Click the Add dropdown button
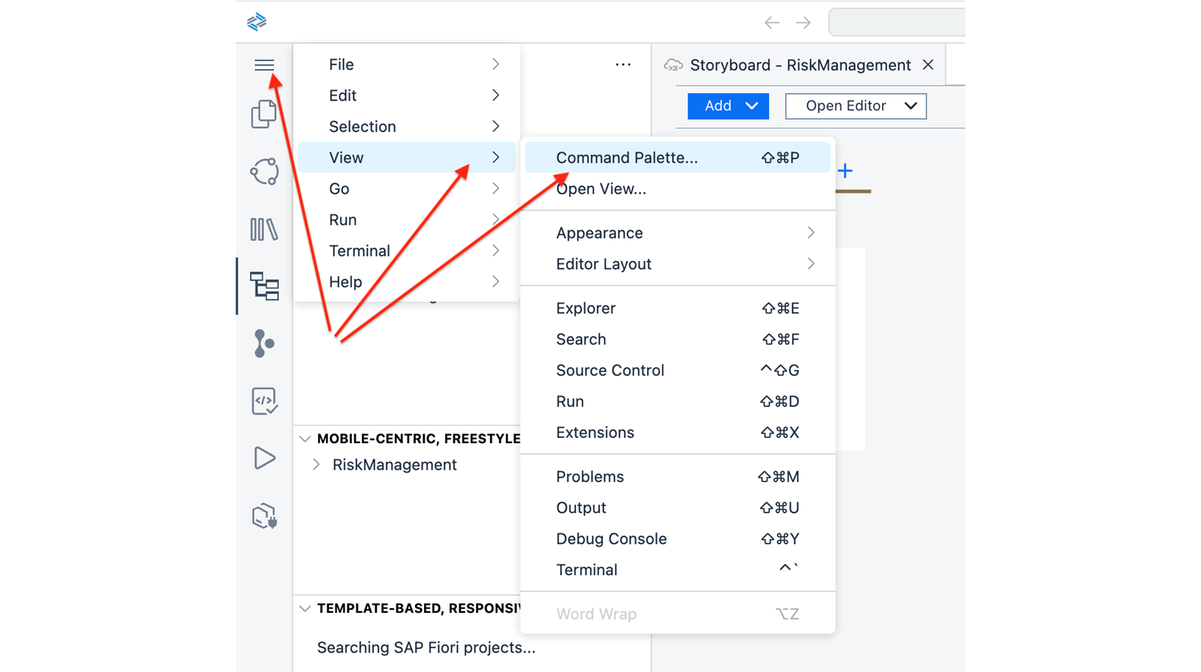 pos(728,106)
